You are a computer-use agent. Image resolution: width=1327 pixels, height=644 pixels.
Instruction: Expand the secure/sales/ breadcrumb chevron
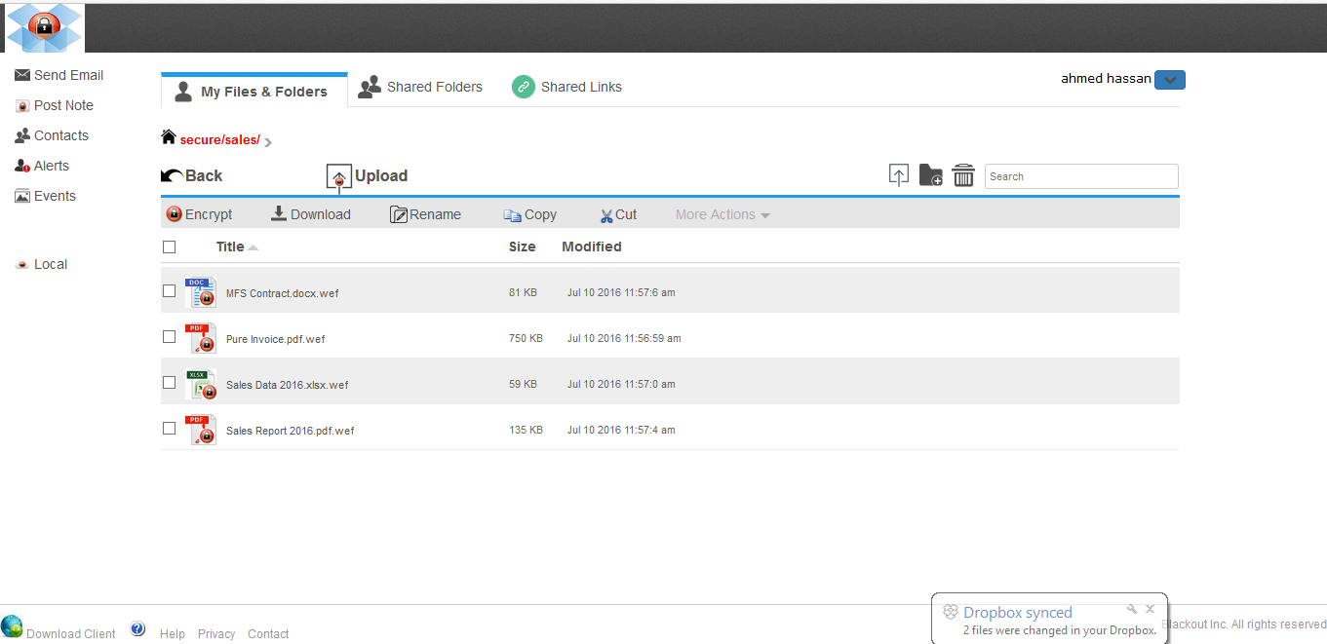click(270, 140)
